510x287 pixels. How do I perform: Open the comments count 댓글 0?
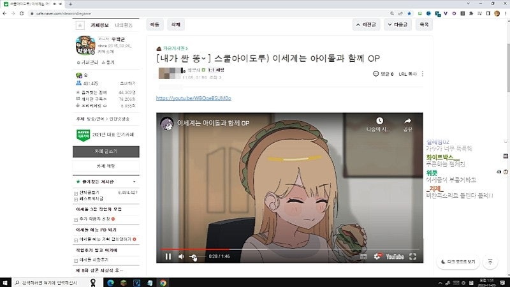point(383,74)
